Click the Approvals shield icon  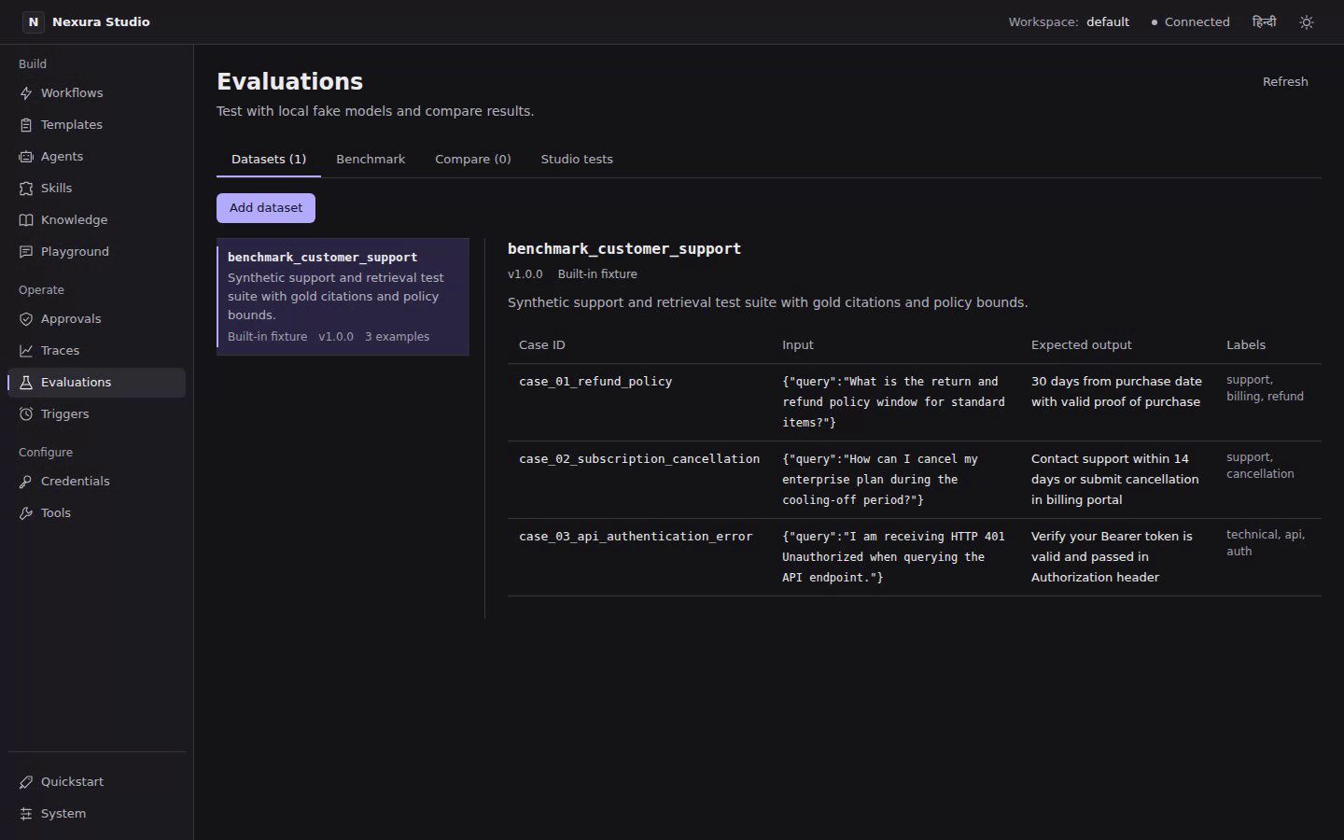coord(26,319)
